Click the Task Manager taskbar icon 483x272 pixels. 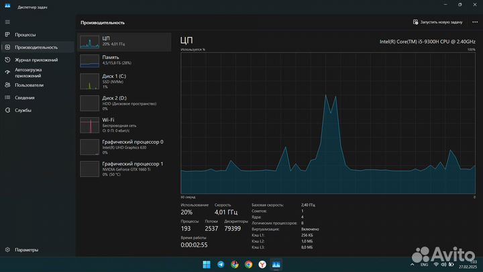(x=276, y=265)
